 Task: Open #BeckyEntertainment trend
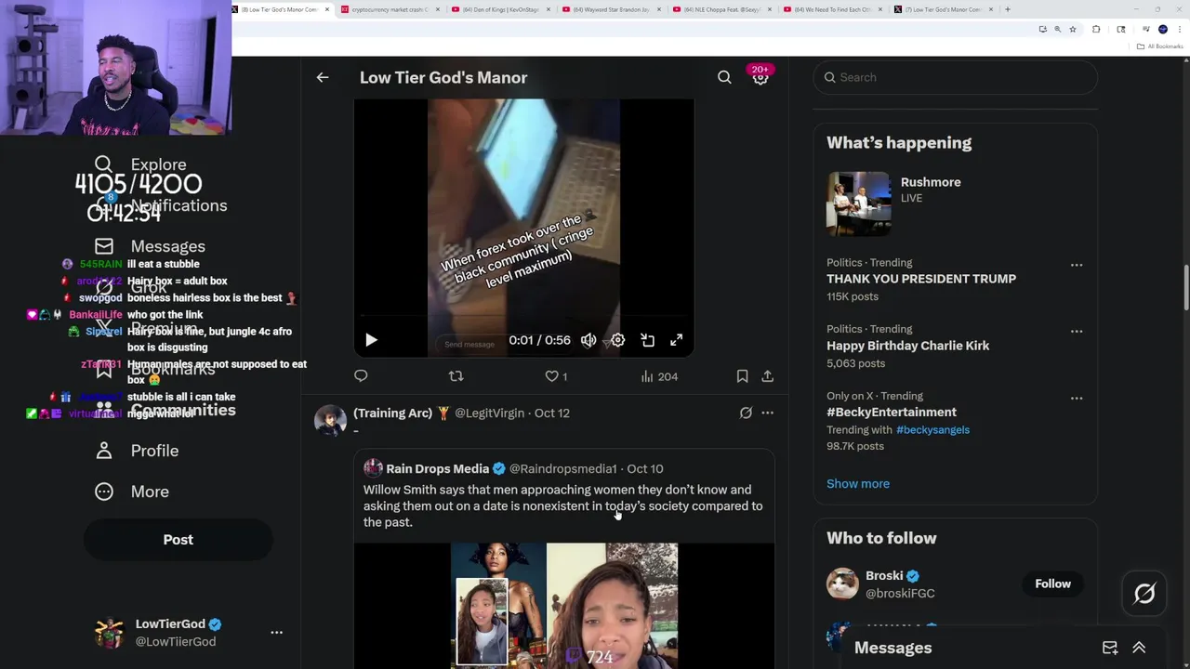(891, 412)
